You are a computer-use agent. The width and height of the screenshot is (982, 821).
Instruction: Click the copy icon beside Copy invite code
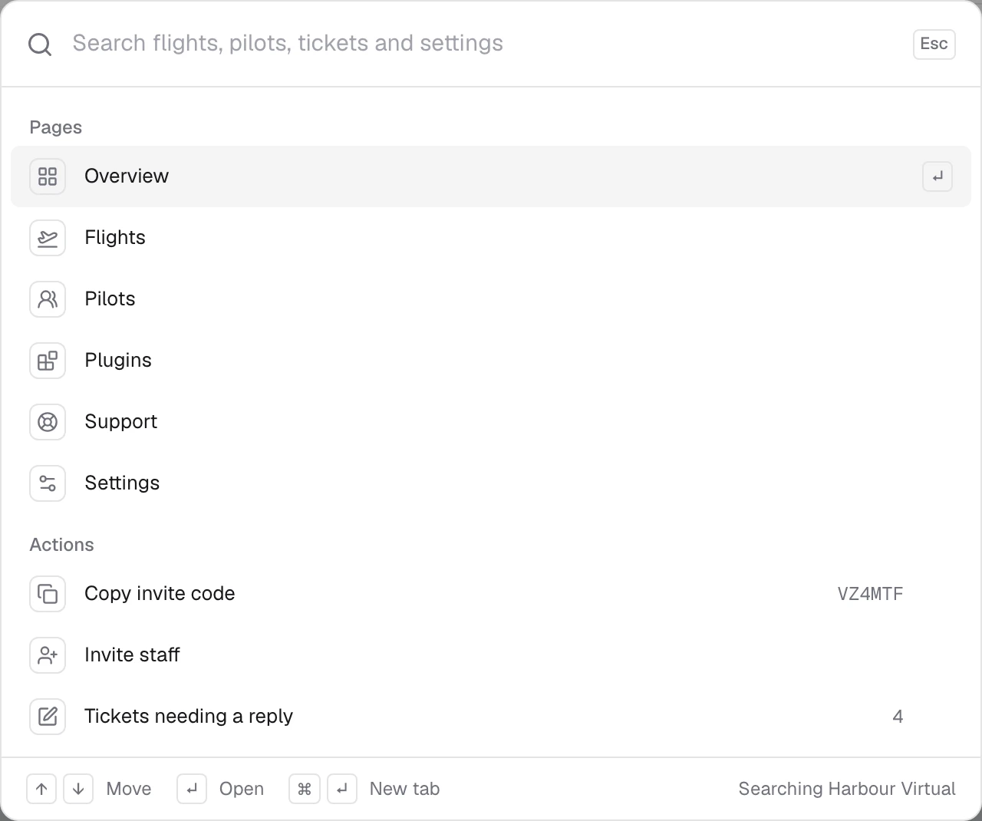pyautogui.click(x=48, y=594)
